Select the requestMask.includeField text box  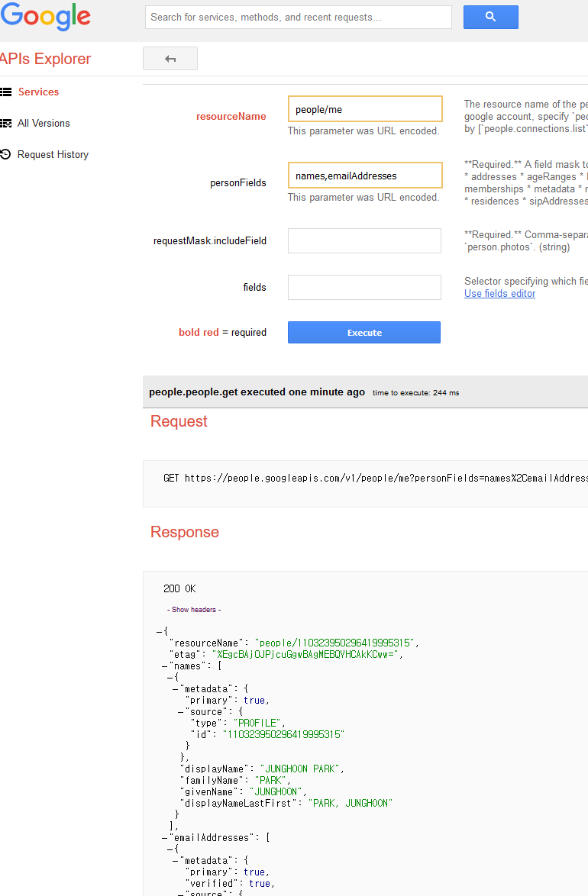(364, 240)
